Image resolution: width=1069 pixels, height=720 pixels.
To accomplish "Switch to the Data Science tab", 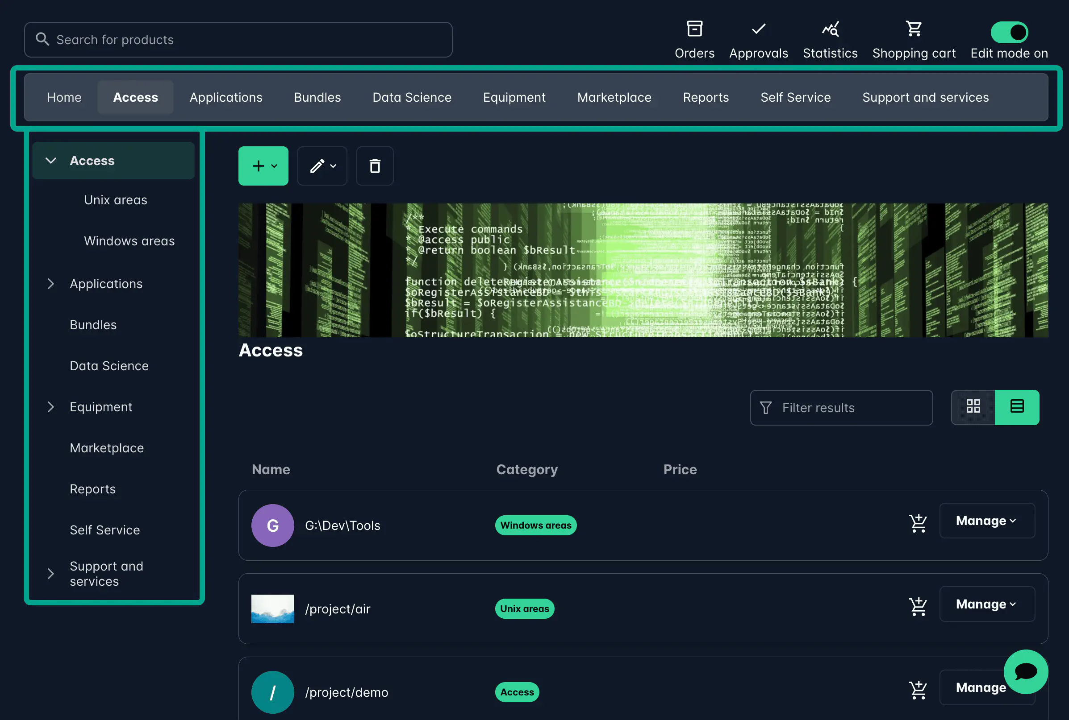I will pyautogui.click(x=412, y=97).
